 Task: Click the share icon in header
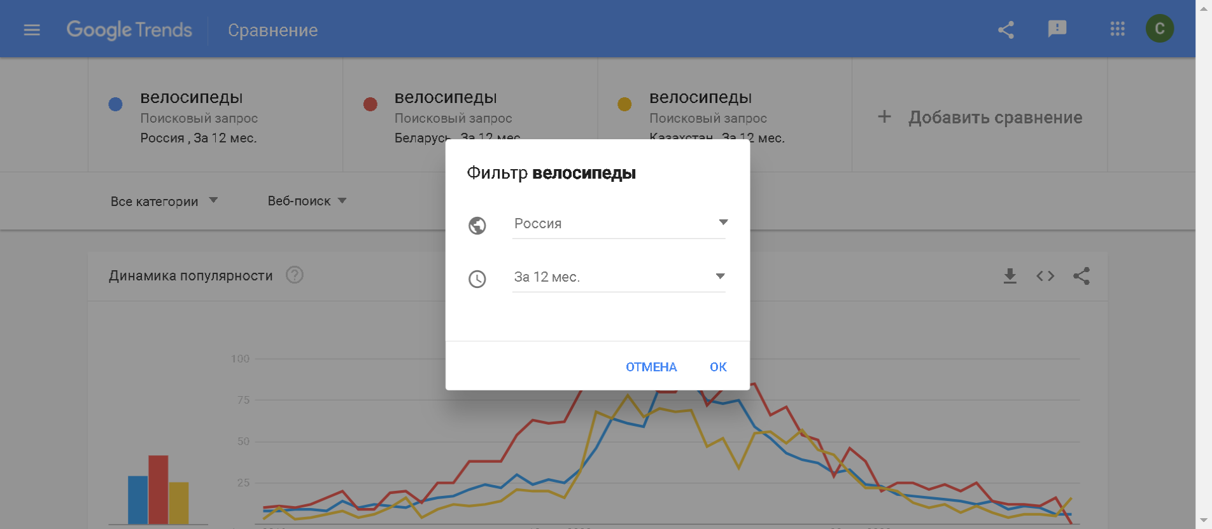click(1006, 30)
